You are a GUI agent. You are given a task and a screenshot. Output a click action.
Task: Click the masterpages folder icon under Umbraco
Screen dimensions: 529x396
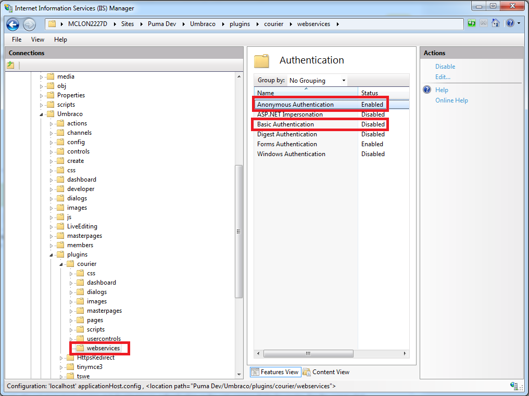(x=60, y=236)
